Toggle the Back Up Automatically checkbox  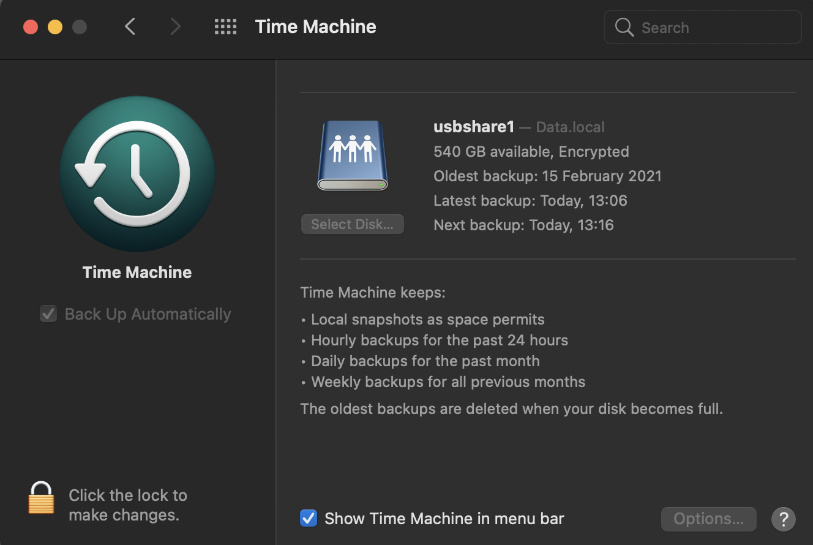click(x=48, y=314)
